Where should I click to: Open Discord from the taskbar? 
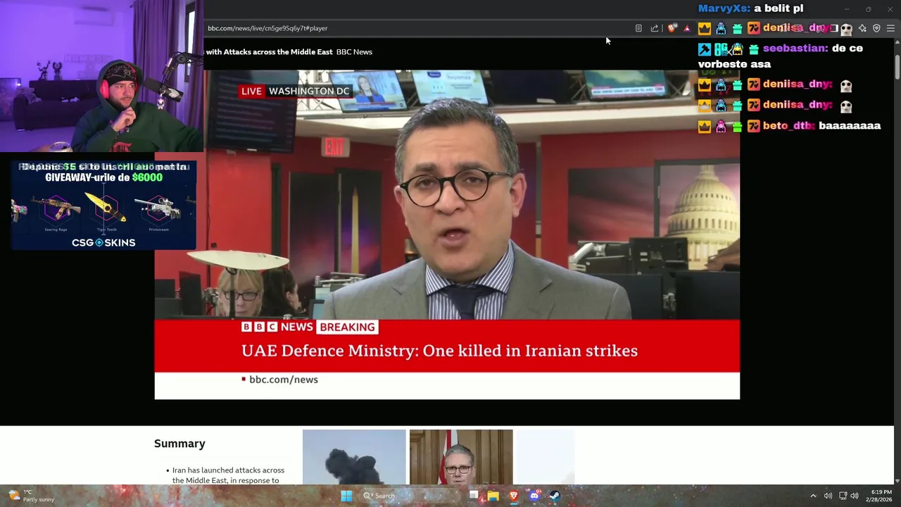pos(534,496)
